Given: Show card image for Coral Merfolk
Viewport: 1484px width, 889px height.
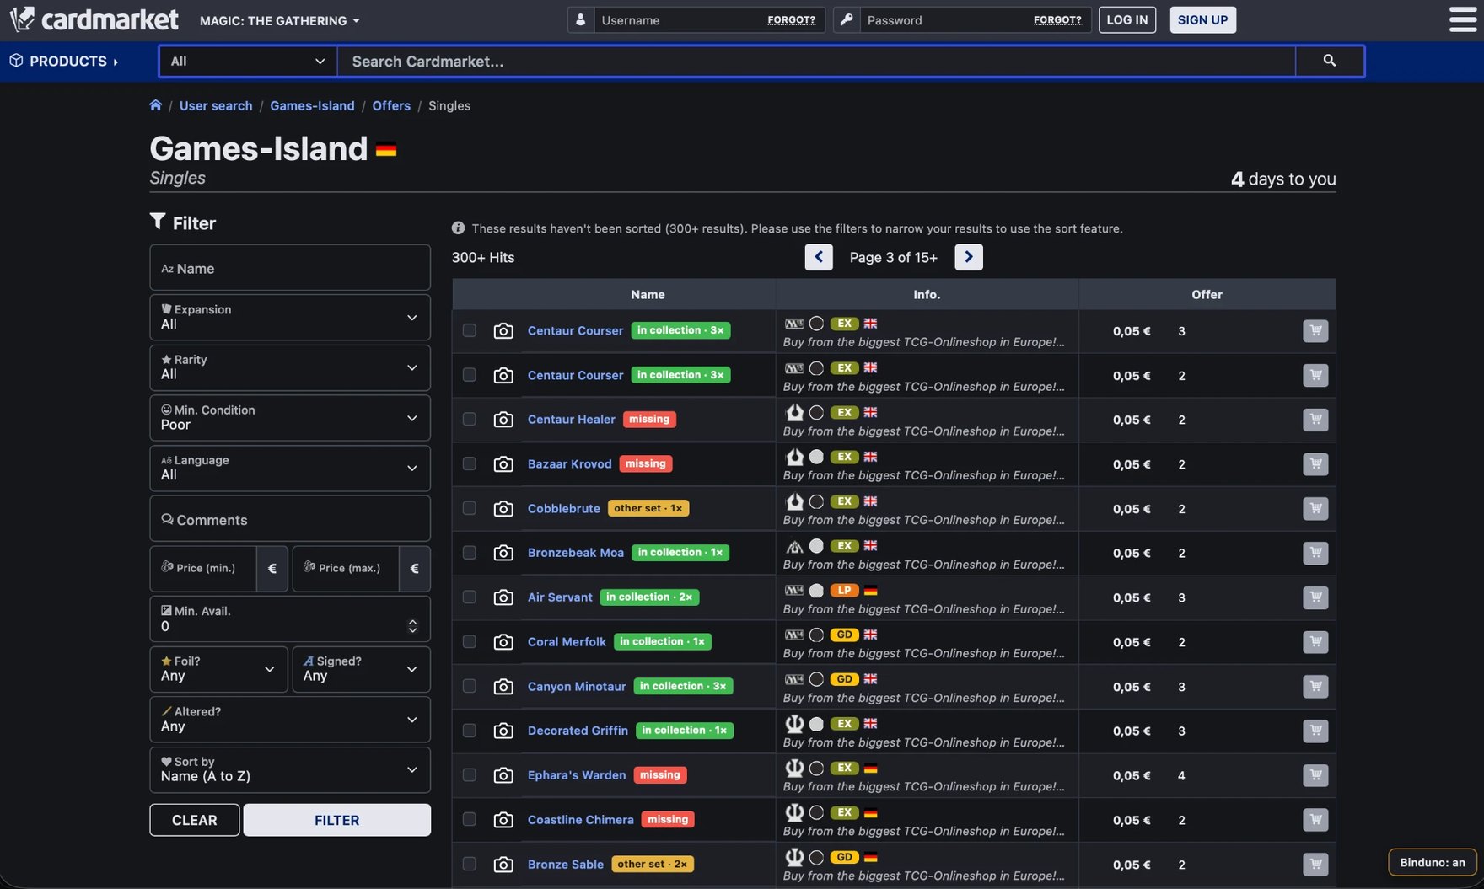Looking at the screenshot, I should click(503, 642).
